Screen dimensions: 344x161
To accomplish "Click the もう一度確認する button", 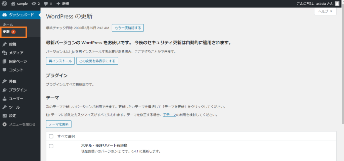I will pos(128,28).
